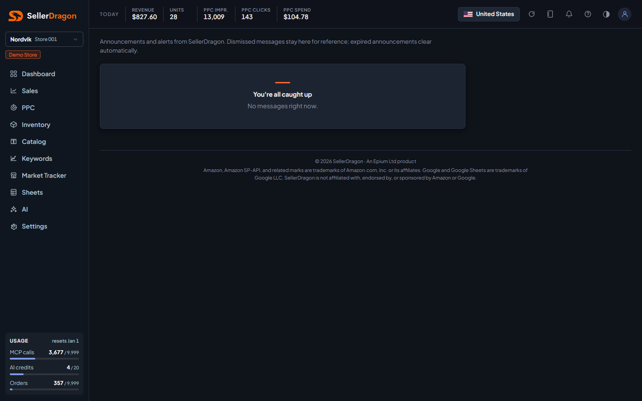Click the refresh data icon

[531, 14]
